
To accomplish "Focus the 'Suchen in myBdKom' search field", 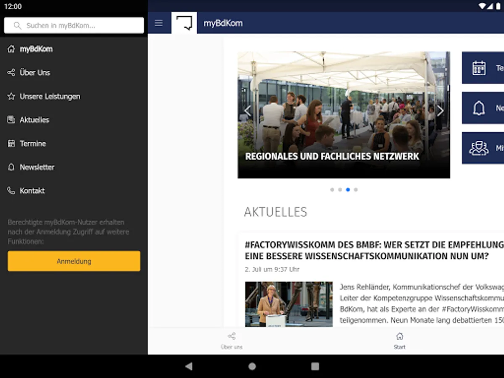I will coord(74,26).
